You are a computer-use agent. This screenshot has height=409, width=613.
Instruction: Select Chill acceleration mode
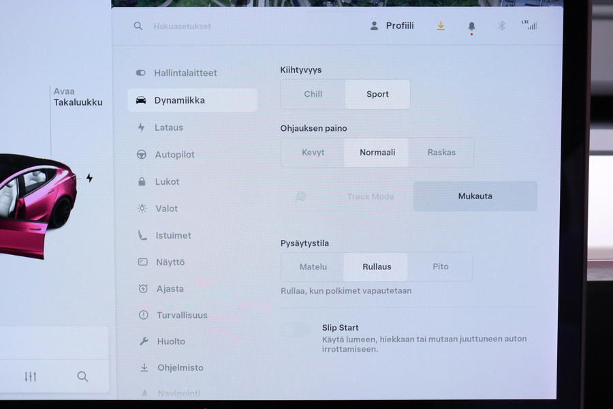pyautogui.click(x=313, y=94)
